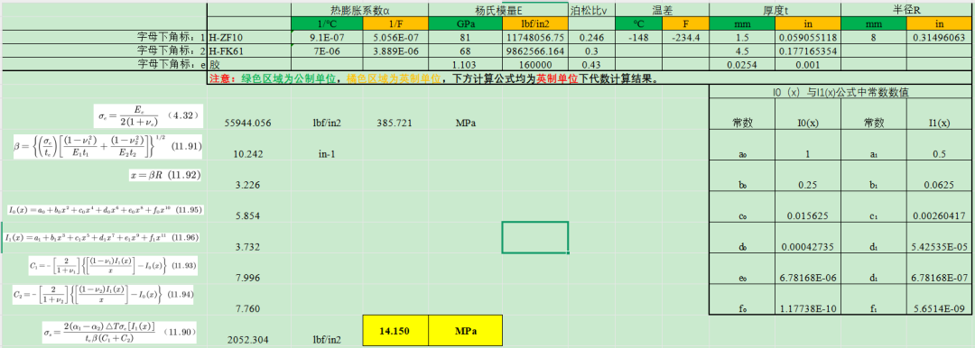Select the H-ZF10 material name cell
Screen dimensions: 975x348
point(249,37)
